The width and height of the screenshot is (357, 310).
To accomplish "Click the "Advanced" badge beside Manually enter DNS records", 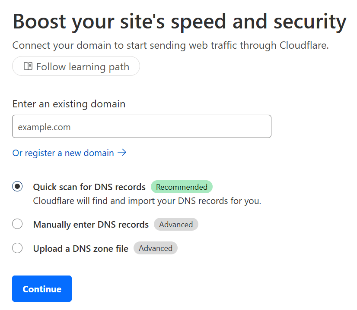I will tap(176, 224).
